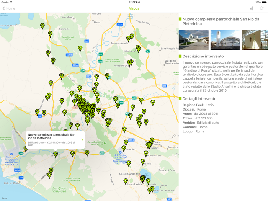Click the Legal link on map
The width and height of the screenshot is (268, 201).
coord(4,198)
